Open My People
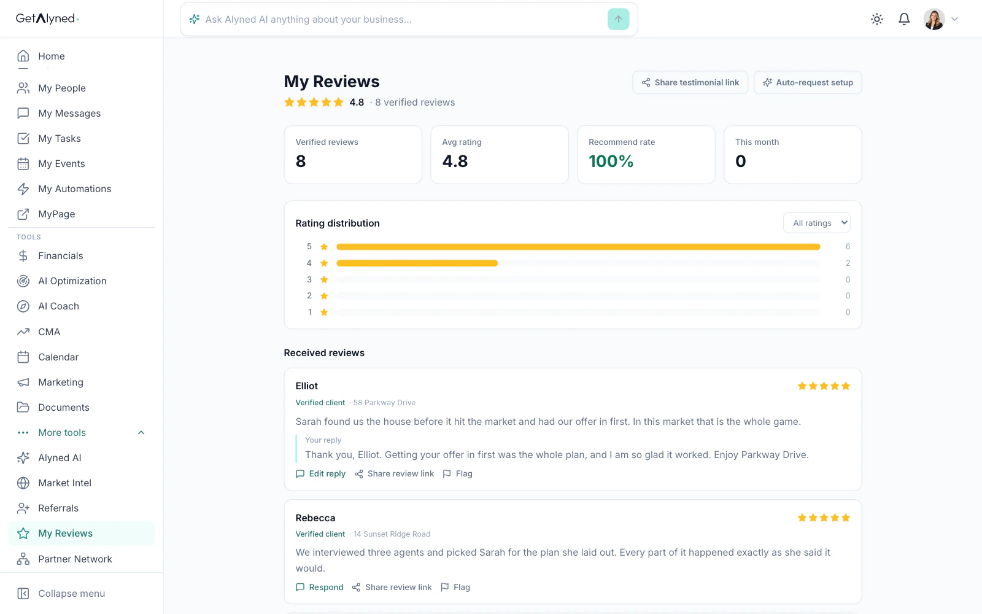Viewport: 982px width, 614px height. pyautogui.click(x=82, y=88)
